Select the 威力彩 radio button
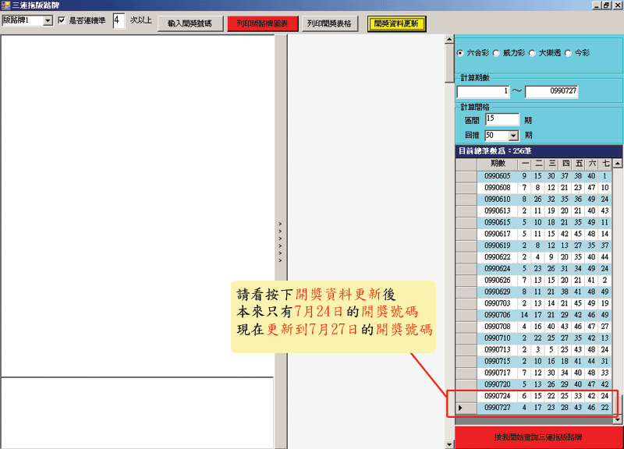This screenshot has height=449, width=624. (496, 54)
